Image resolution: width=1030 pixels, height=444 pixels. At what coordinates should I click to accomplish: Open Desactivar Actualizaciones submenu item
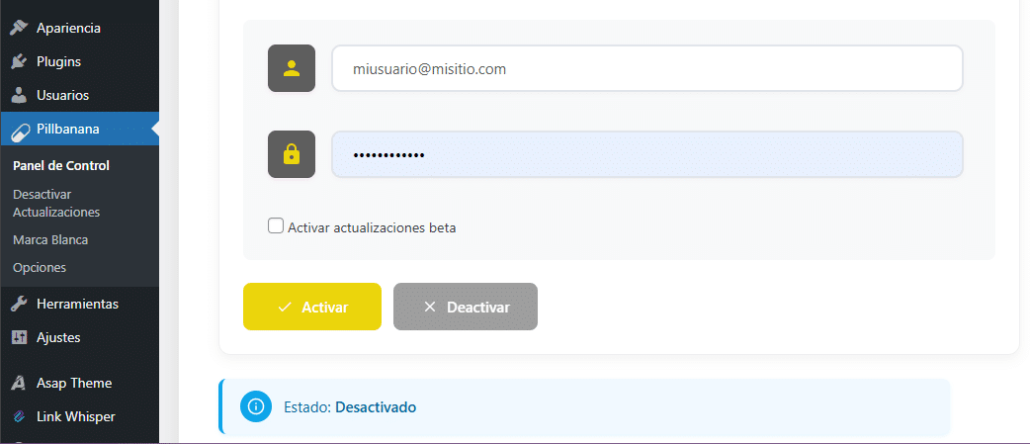(x=56, y=203)
